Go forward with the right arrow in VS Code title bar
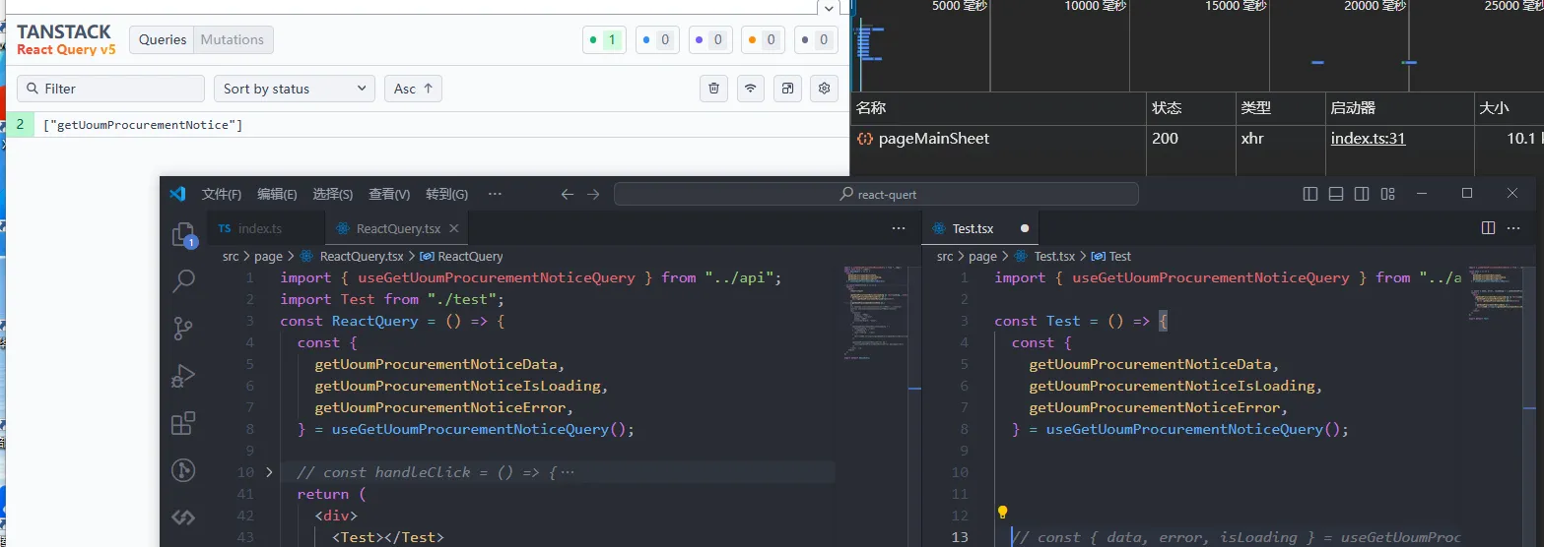Image resolution: width=1544 pixels, height=547 pixels. [593, 194]
